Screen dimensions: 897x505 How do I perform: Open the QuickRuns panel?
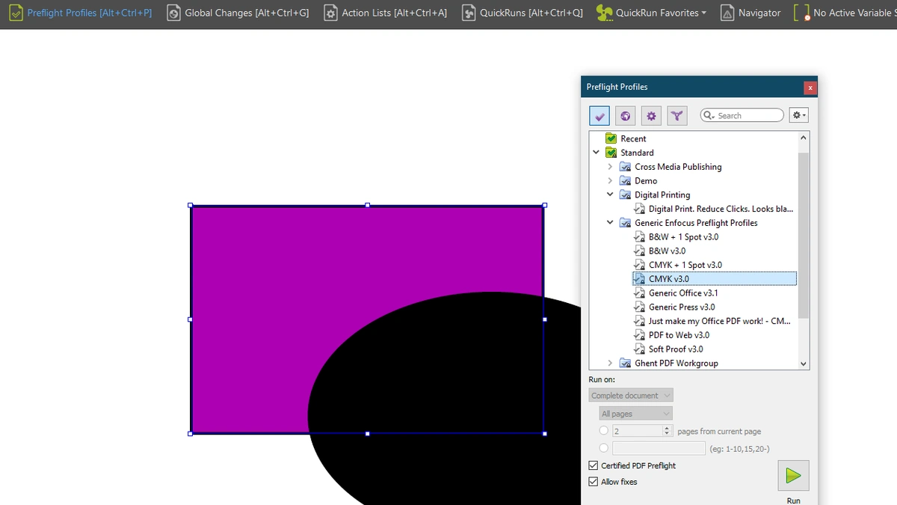click(523, 13)
